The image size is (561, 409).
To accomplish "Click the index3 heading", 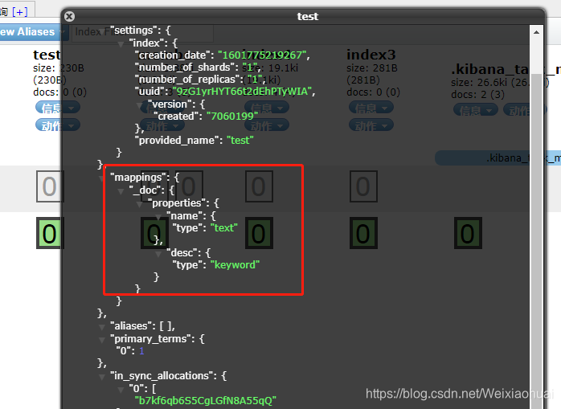I will click(x=371, y=55).
